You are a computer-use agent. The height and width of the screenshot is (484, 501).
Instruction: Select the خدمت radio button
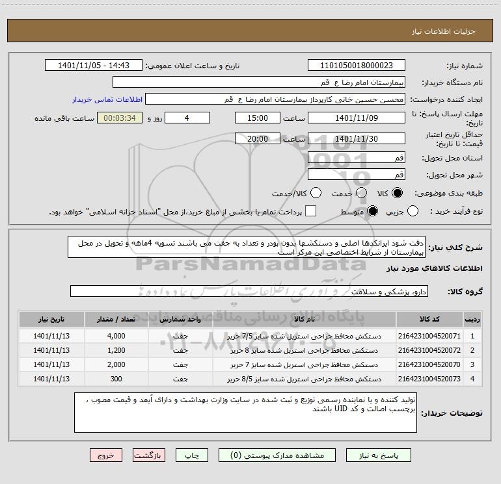(x=361, y=193)
